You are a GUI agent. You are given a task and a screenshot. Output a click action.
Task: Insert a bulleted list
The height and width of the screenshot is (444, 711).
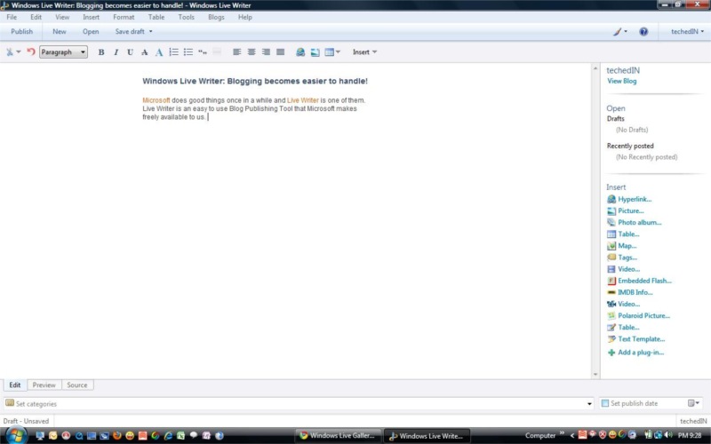pyautogui.click(x=188, y=52)
